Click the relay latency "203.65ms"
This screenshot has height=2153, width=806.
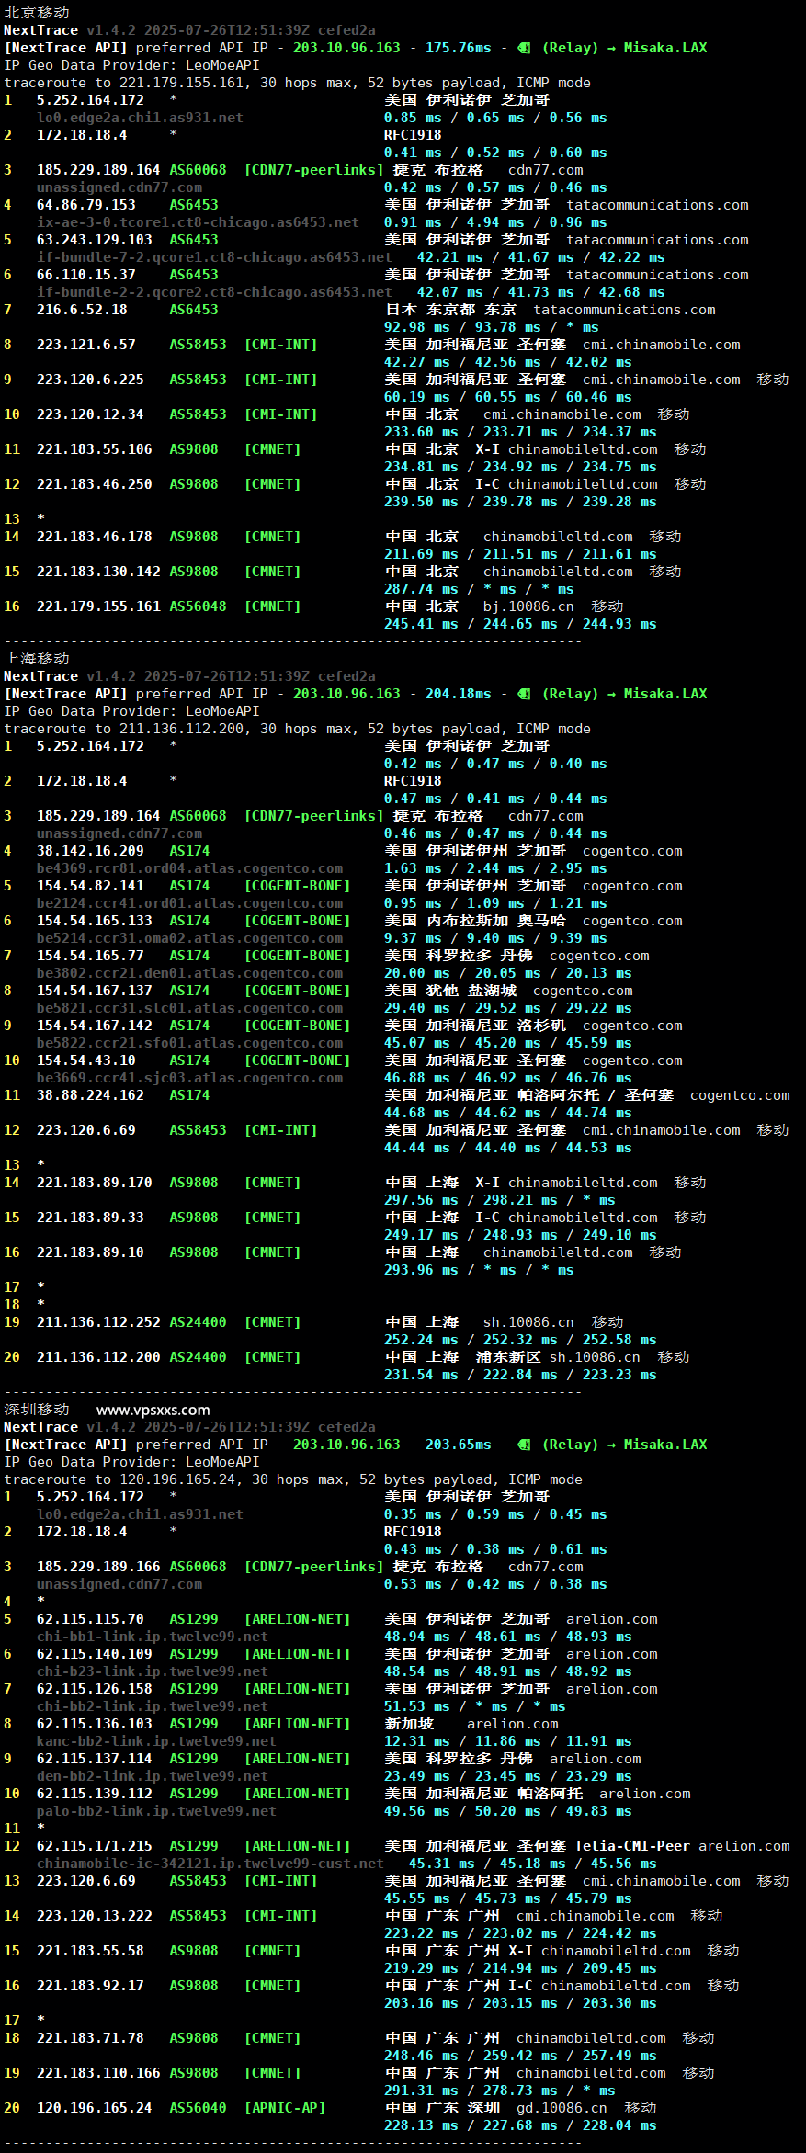pos(458,1445)
